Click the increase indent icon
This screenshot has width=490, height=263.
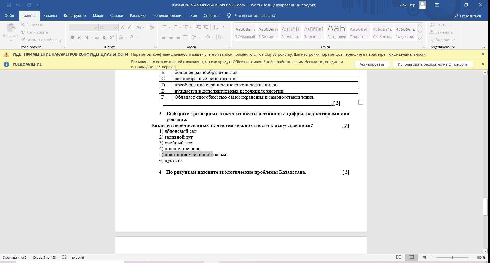[x=206, y=27]
